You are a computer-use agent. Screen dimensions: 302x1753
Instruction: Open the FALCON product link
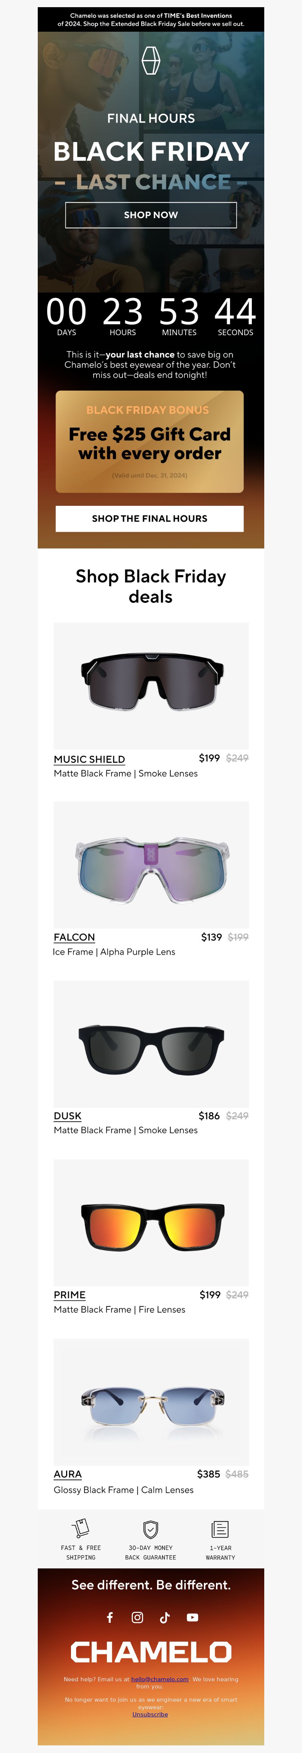[x=74, y=937]
